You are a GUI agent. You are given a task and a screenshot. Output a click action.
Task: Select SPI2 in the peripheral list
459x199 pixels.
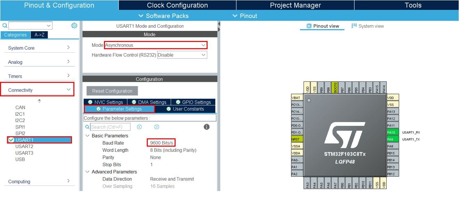(x=20, y=133)
